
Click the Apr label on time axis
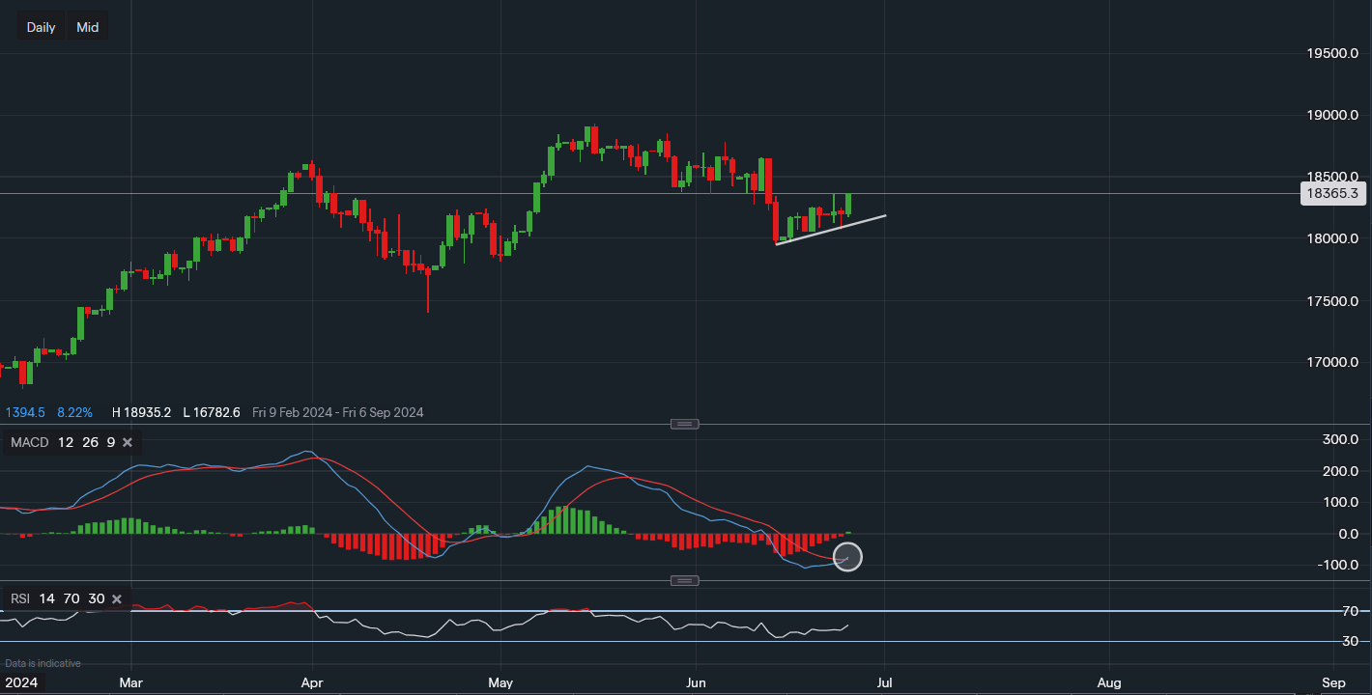coord(311,682)
